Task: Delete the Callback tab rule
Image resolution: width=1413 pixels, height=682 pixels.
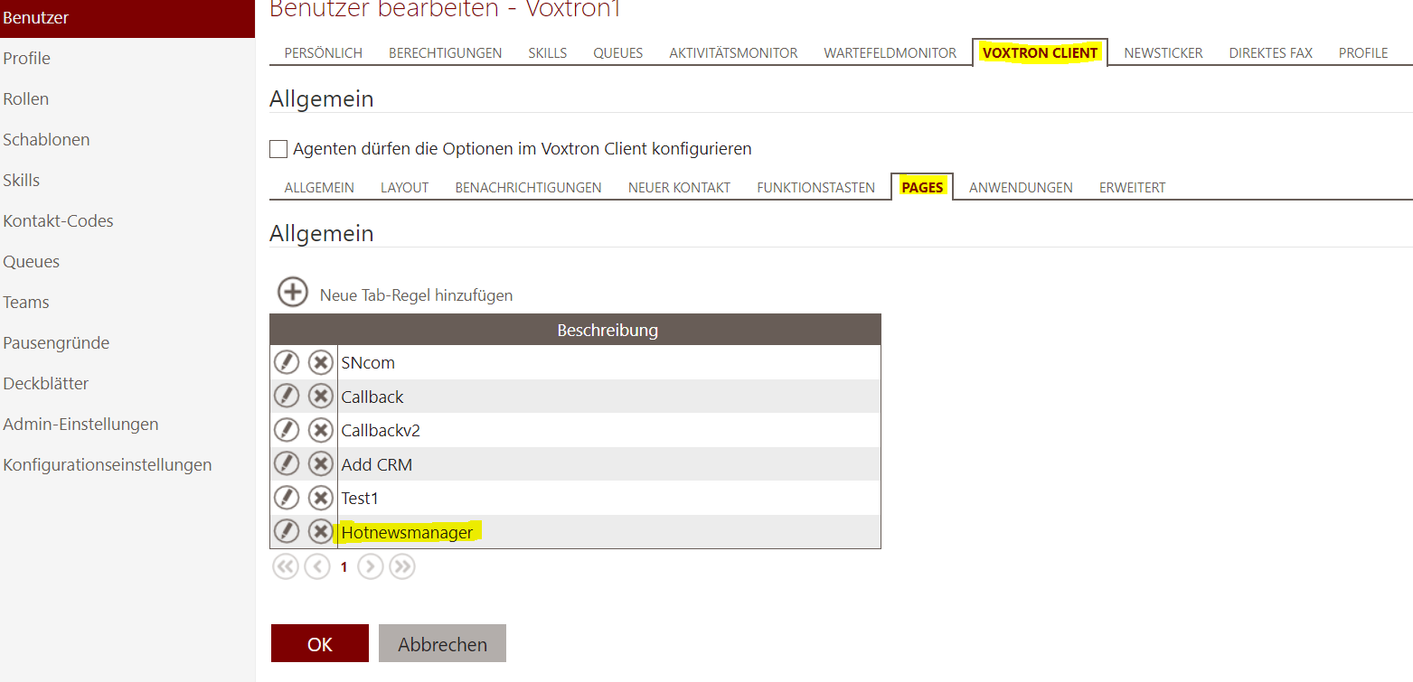Action: pyautogui.click(x=320, y=397)
